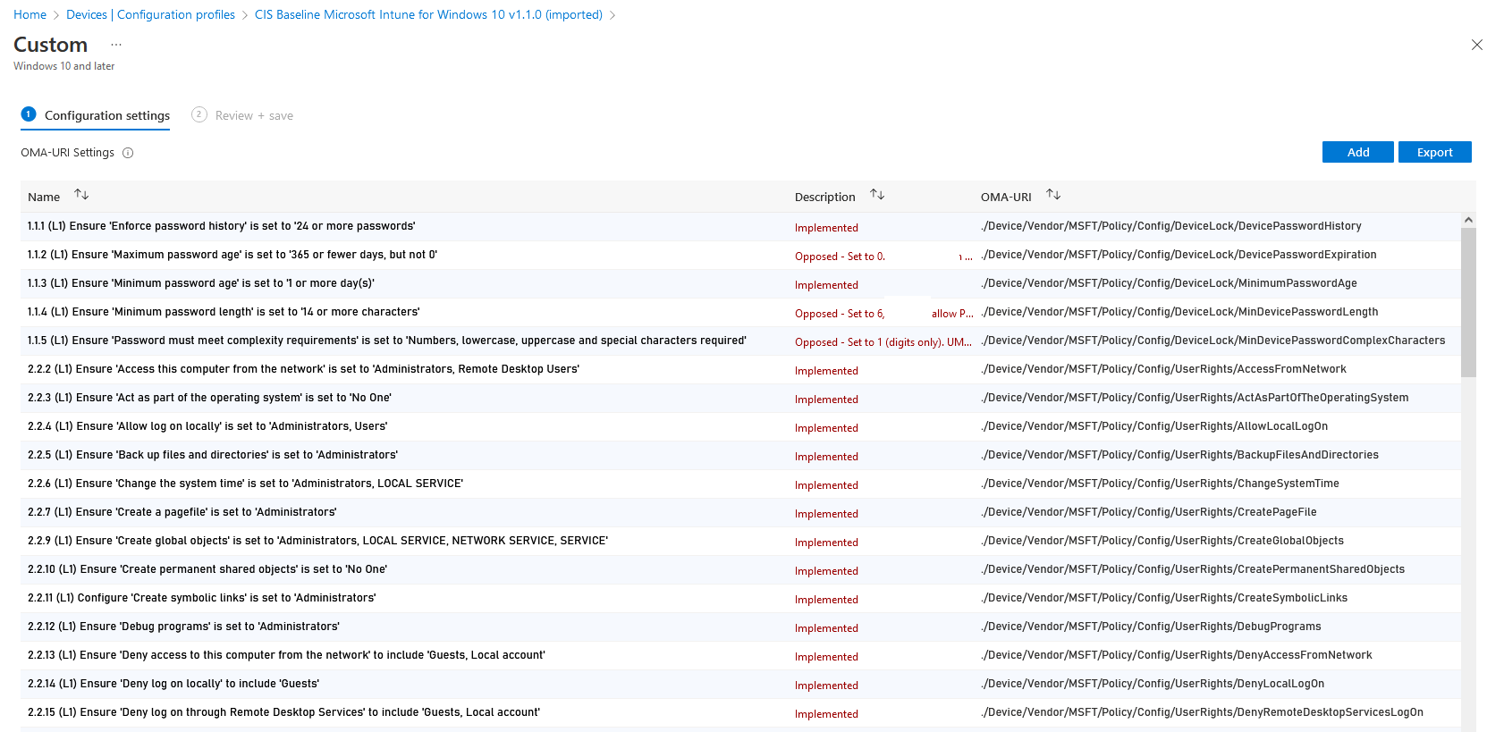Click the Description column header
The width and height of the screenshot is (1487, 732).
pos(824,197)
